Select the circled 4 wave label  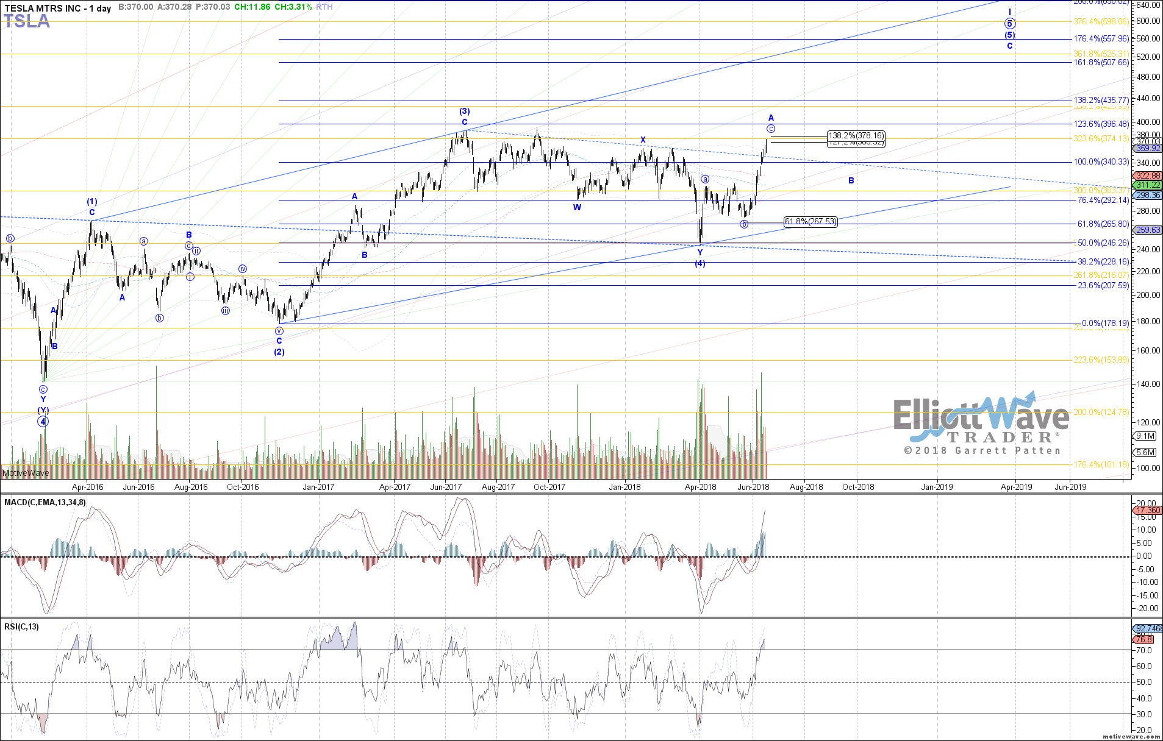tap(43, 421)
